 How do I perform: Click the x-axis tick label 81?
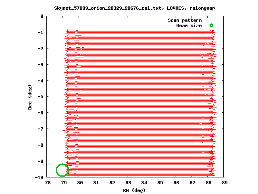click(96, 183)
